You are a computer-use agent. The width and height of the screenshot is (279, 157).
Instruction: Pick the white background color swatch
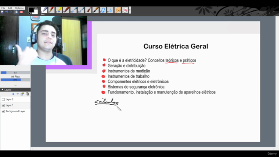pyautogui.click(x=36, y=12)
